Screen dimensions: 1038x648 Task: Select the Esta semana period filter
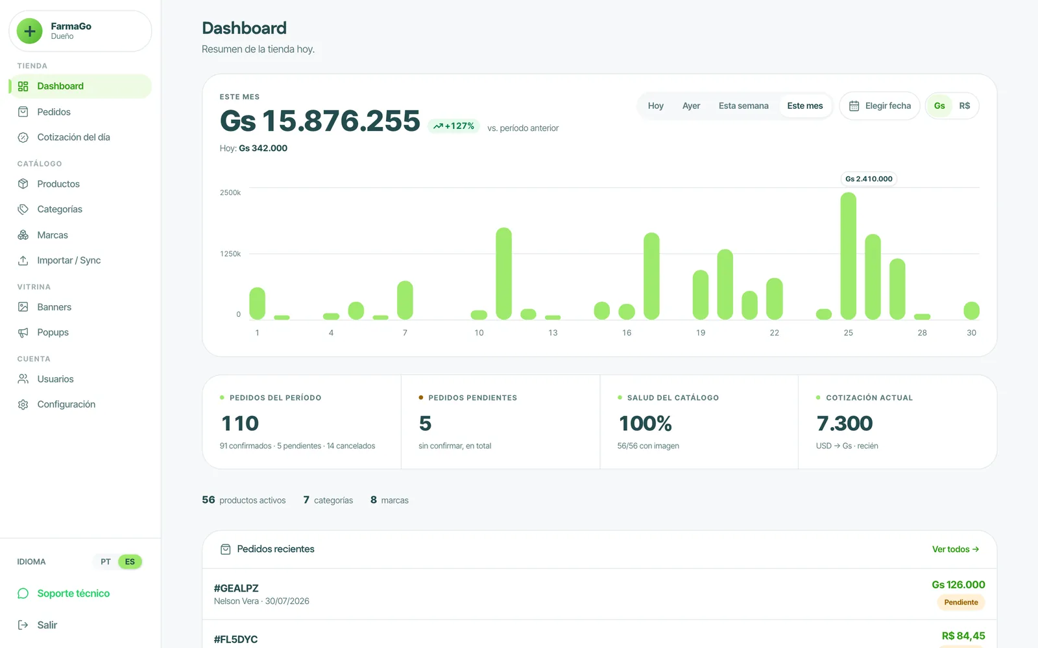(743, 106)
